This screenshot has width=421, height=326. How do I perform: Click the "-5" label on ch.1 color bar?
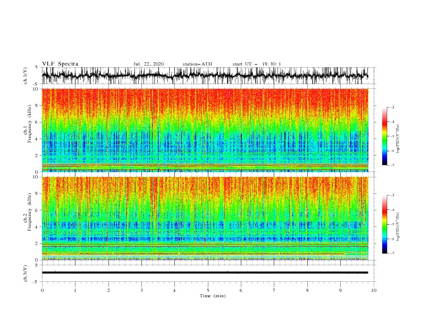click(392, 136)
